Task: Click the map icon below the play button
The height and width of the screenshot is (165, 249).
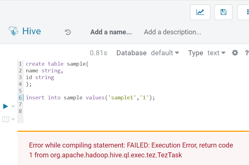Action: click(x=6, y=119)
